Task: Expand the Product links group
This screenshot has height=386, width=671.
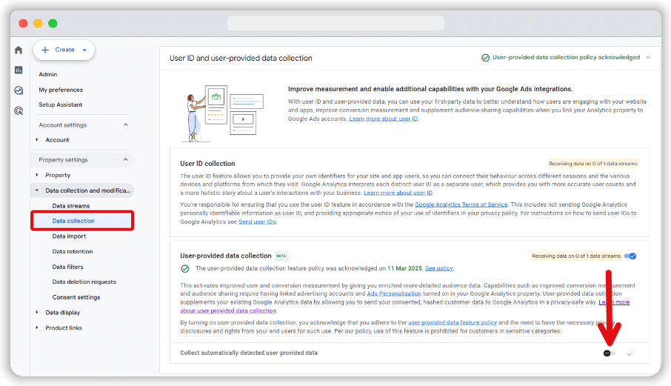Action: coord(37,327)
